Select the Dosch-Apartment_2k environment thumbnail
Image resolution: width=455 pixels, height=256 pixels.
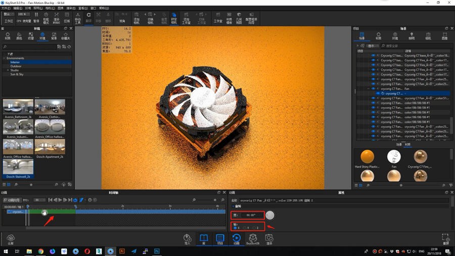pos(50,149)
